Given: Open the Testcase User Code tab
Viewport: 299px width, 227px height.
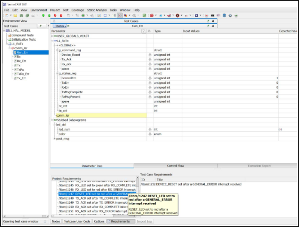Looking at the screenshot, I should click(77, 221).
